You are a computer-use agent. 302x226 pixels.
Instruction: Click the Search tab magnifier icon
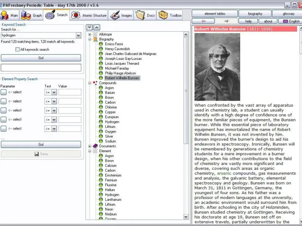coord(50,15)
